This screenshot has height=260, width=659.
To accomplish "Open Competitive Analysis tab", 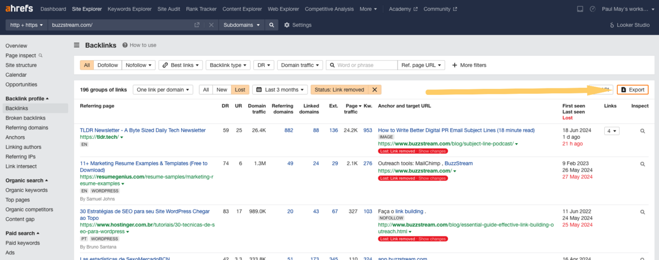I will pyautogui.click(x=329, y=9).
